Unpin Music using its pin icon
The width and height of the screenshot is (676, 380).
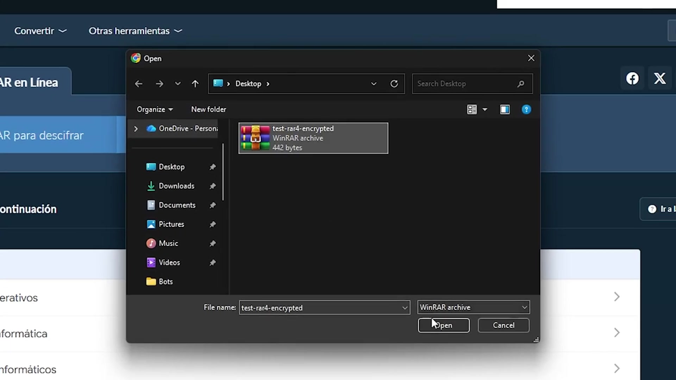pyautogui.click(x=213, y=243)
